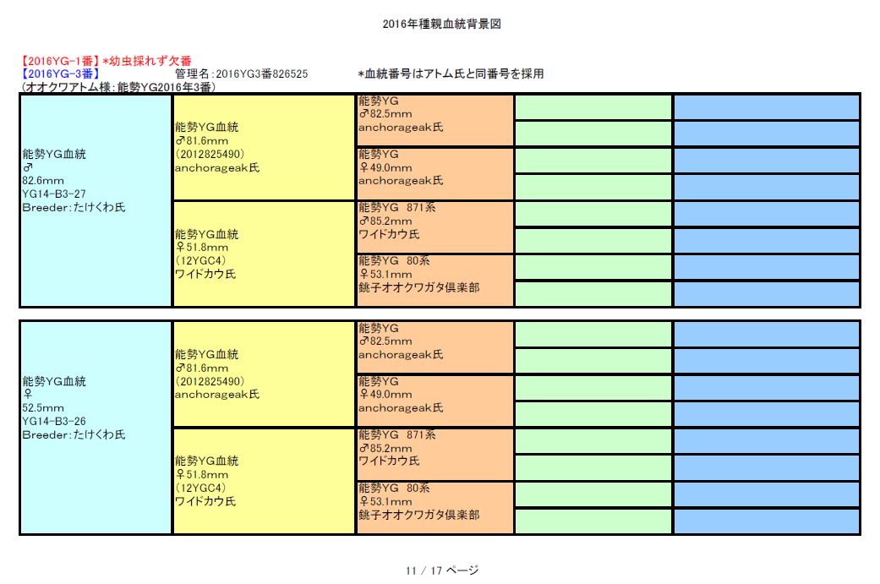Select ♂82.5mm anchorageak cell in YG14-B3-26 table
The image size is (880, 584).
(x=435, y=347)
